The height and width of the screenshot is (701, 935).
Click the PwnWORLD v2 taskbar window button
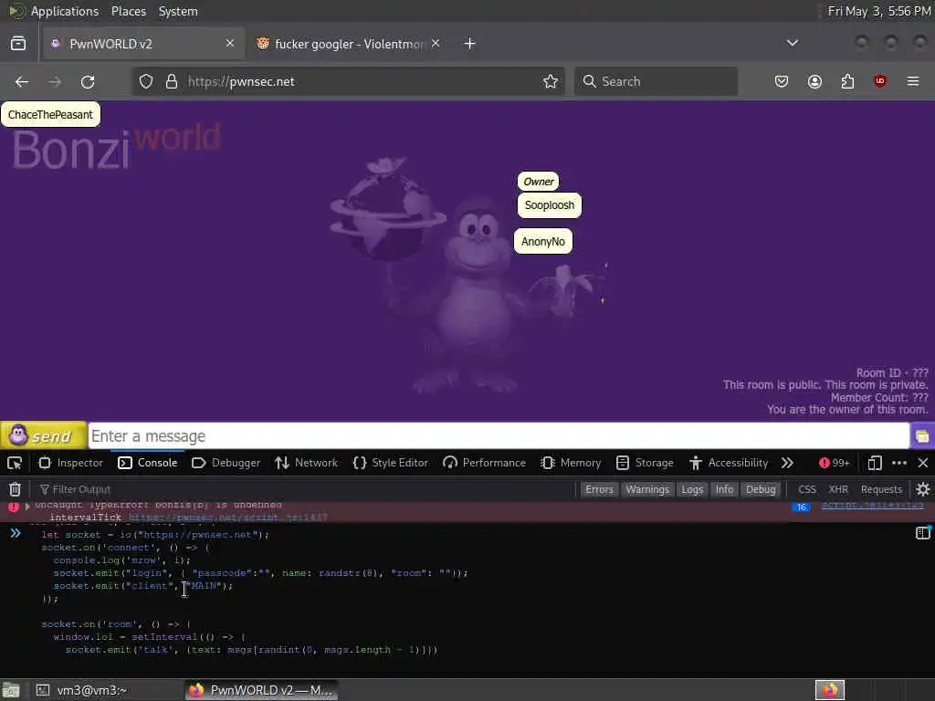click(x=260, y=690)
